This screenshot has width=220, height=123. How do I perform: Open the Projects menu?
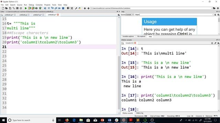tap(47, 5)
